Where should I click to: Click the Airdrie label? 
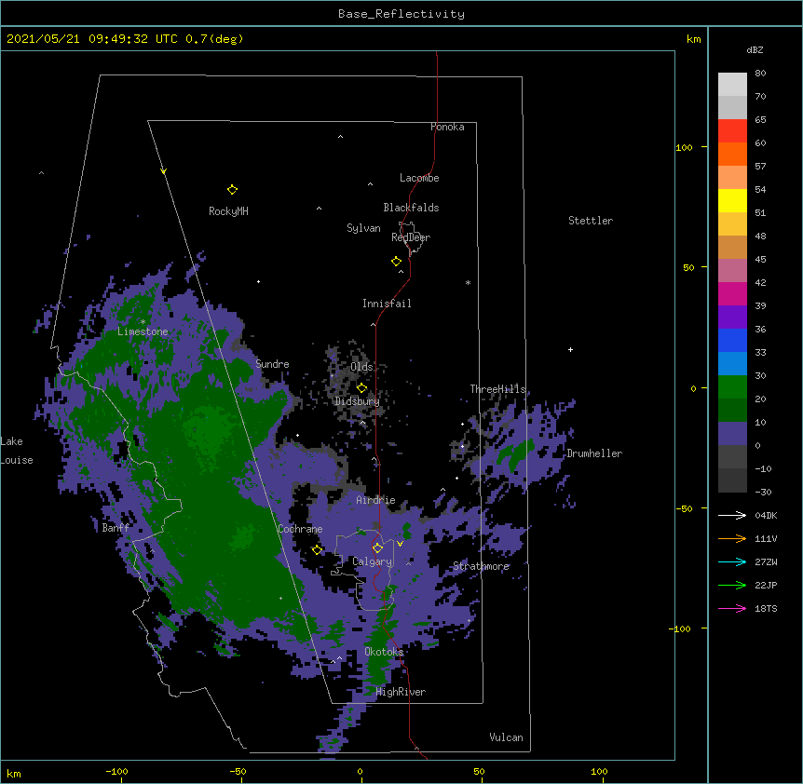pyautogui.click(x=376, y=500)
